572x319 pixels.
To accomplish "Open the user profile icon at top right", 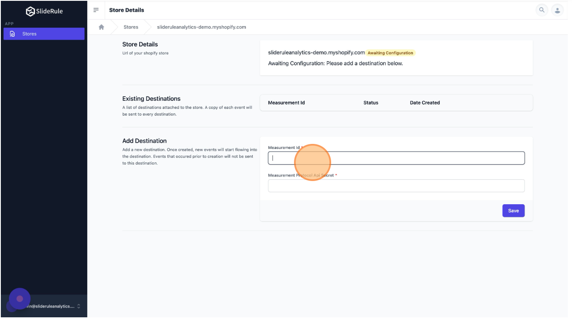I will click(558, 10).
